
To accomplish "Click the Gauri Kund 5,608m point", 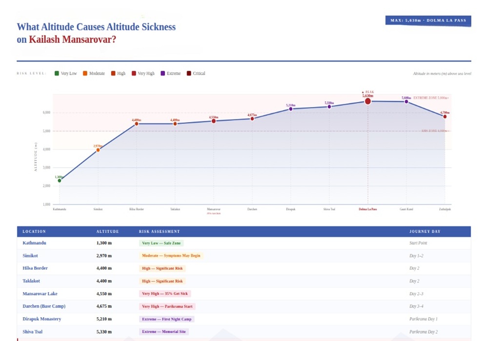I will pos(406,102).
